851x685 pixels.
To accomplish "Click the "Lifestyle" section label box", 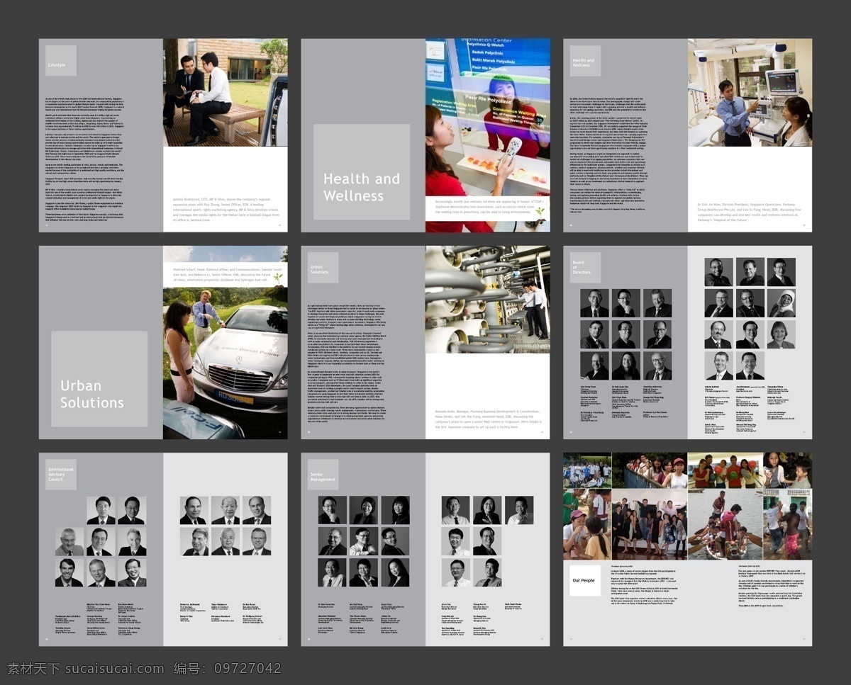I will click(x=61, y=61).
